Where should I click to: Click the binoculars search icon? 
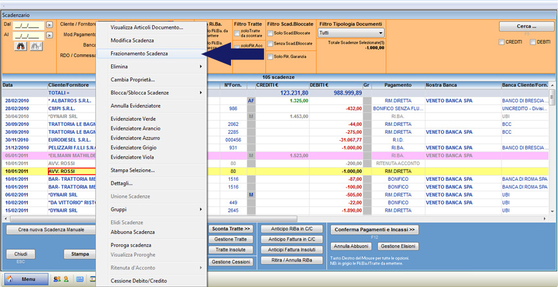point(20,47)
